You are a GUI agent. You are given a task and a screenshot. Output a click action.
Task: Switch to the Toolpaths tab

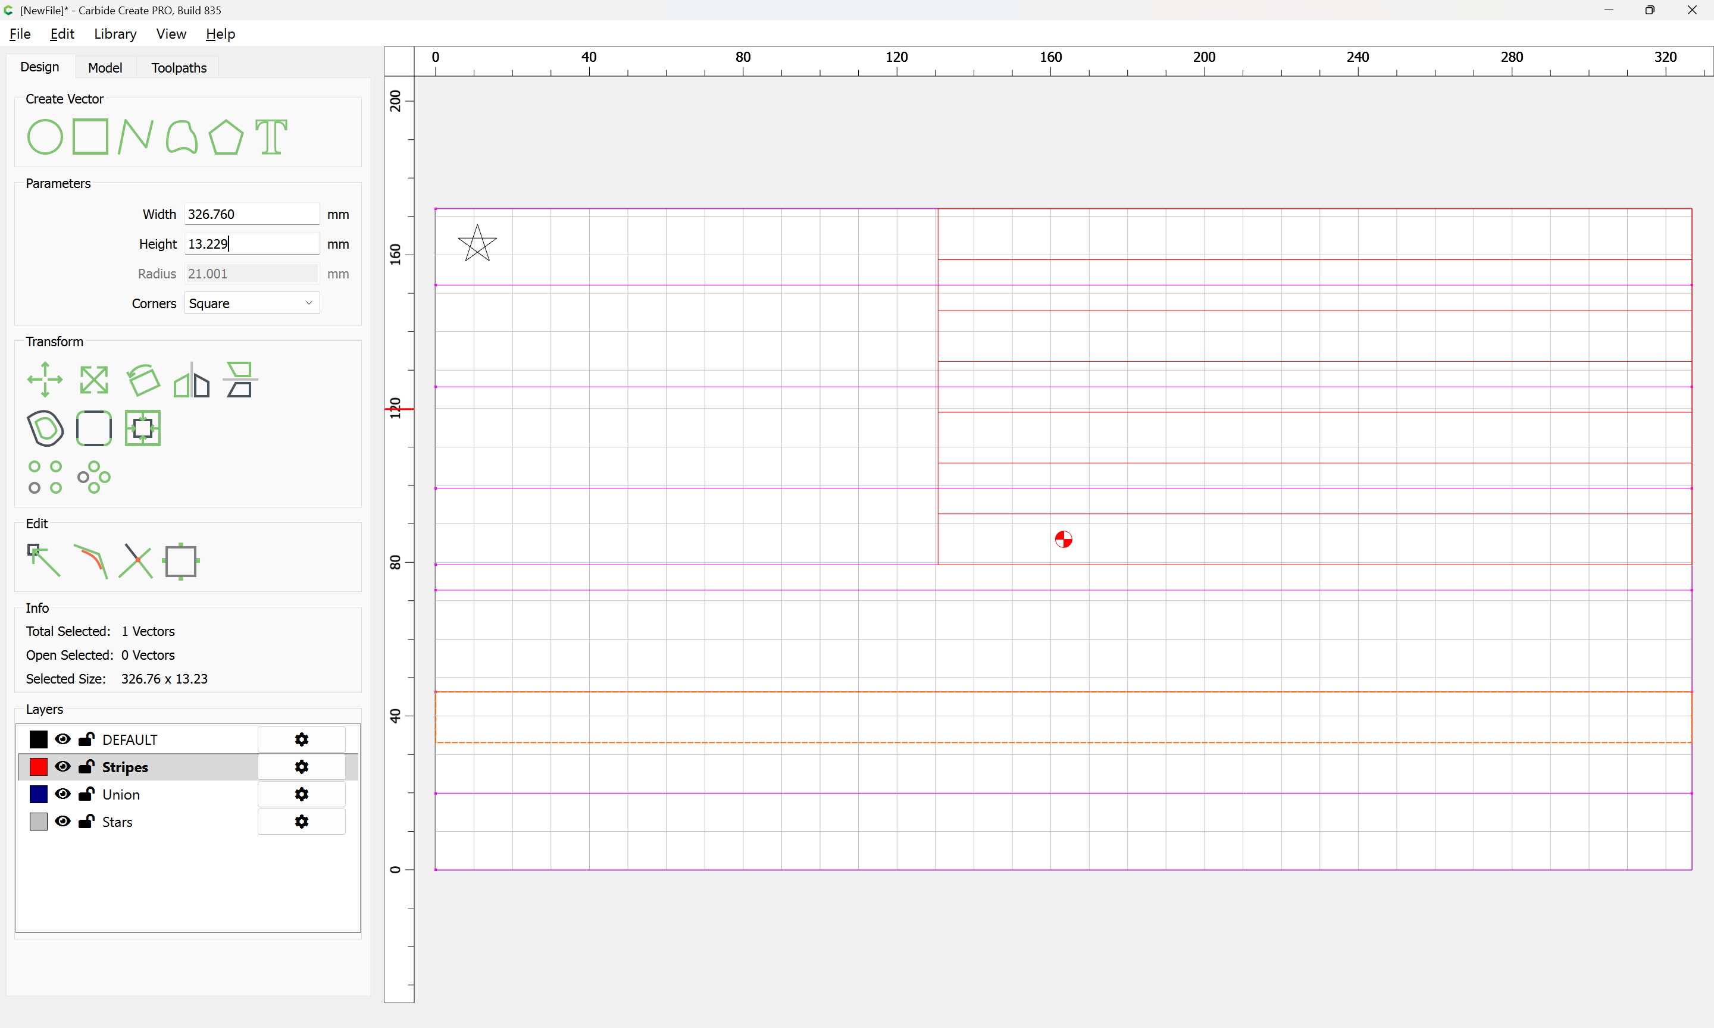point(179,68)
